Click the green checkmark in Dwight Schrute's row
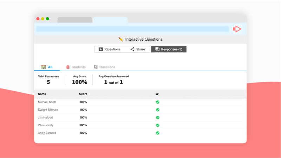Screen dimensions: 281x158 [x=157, y=110]
